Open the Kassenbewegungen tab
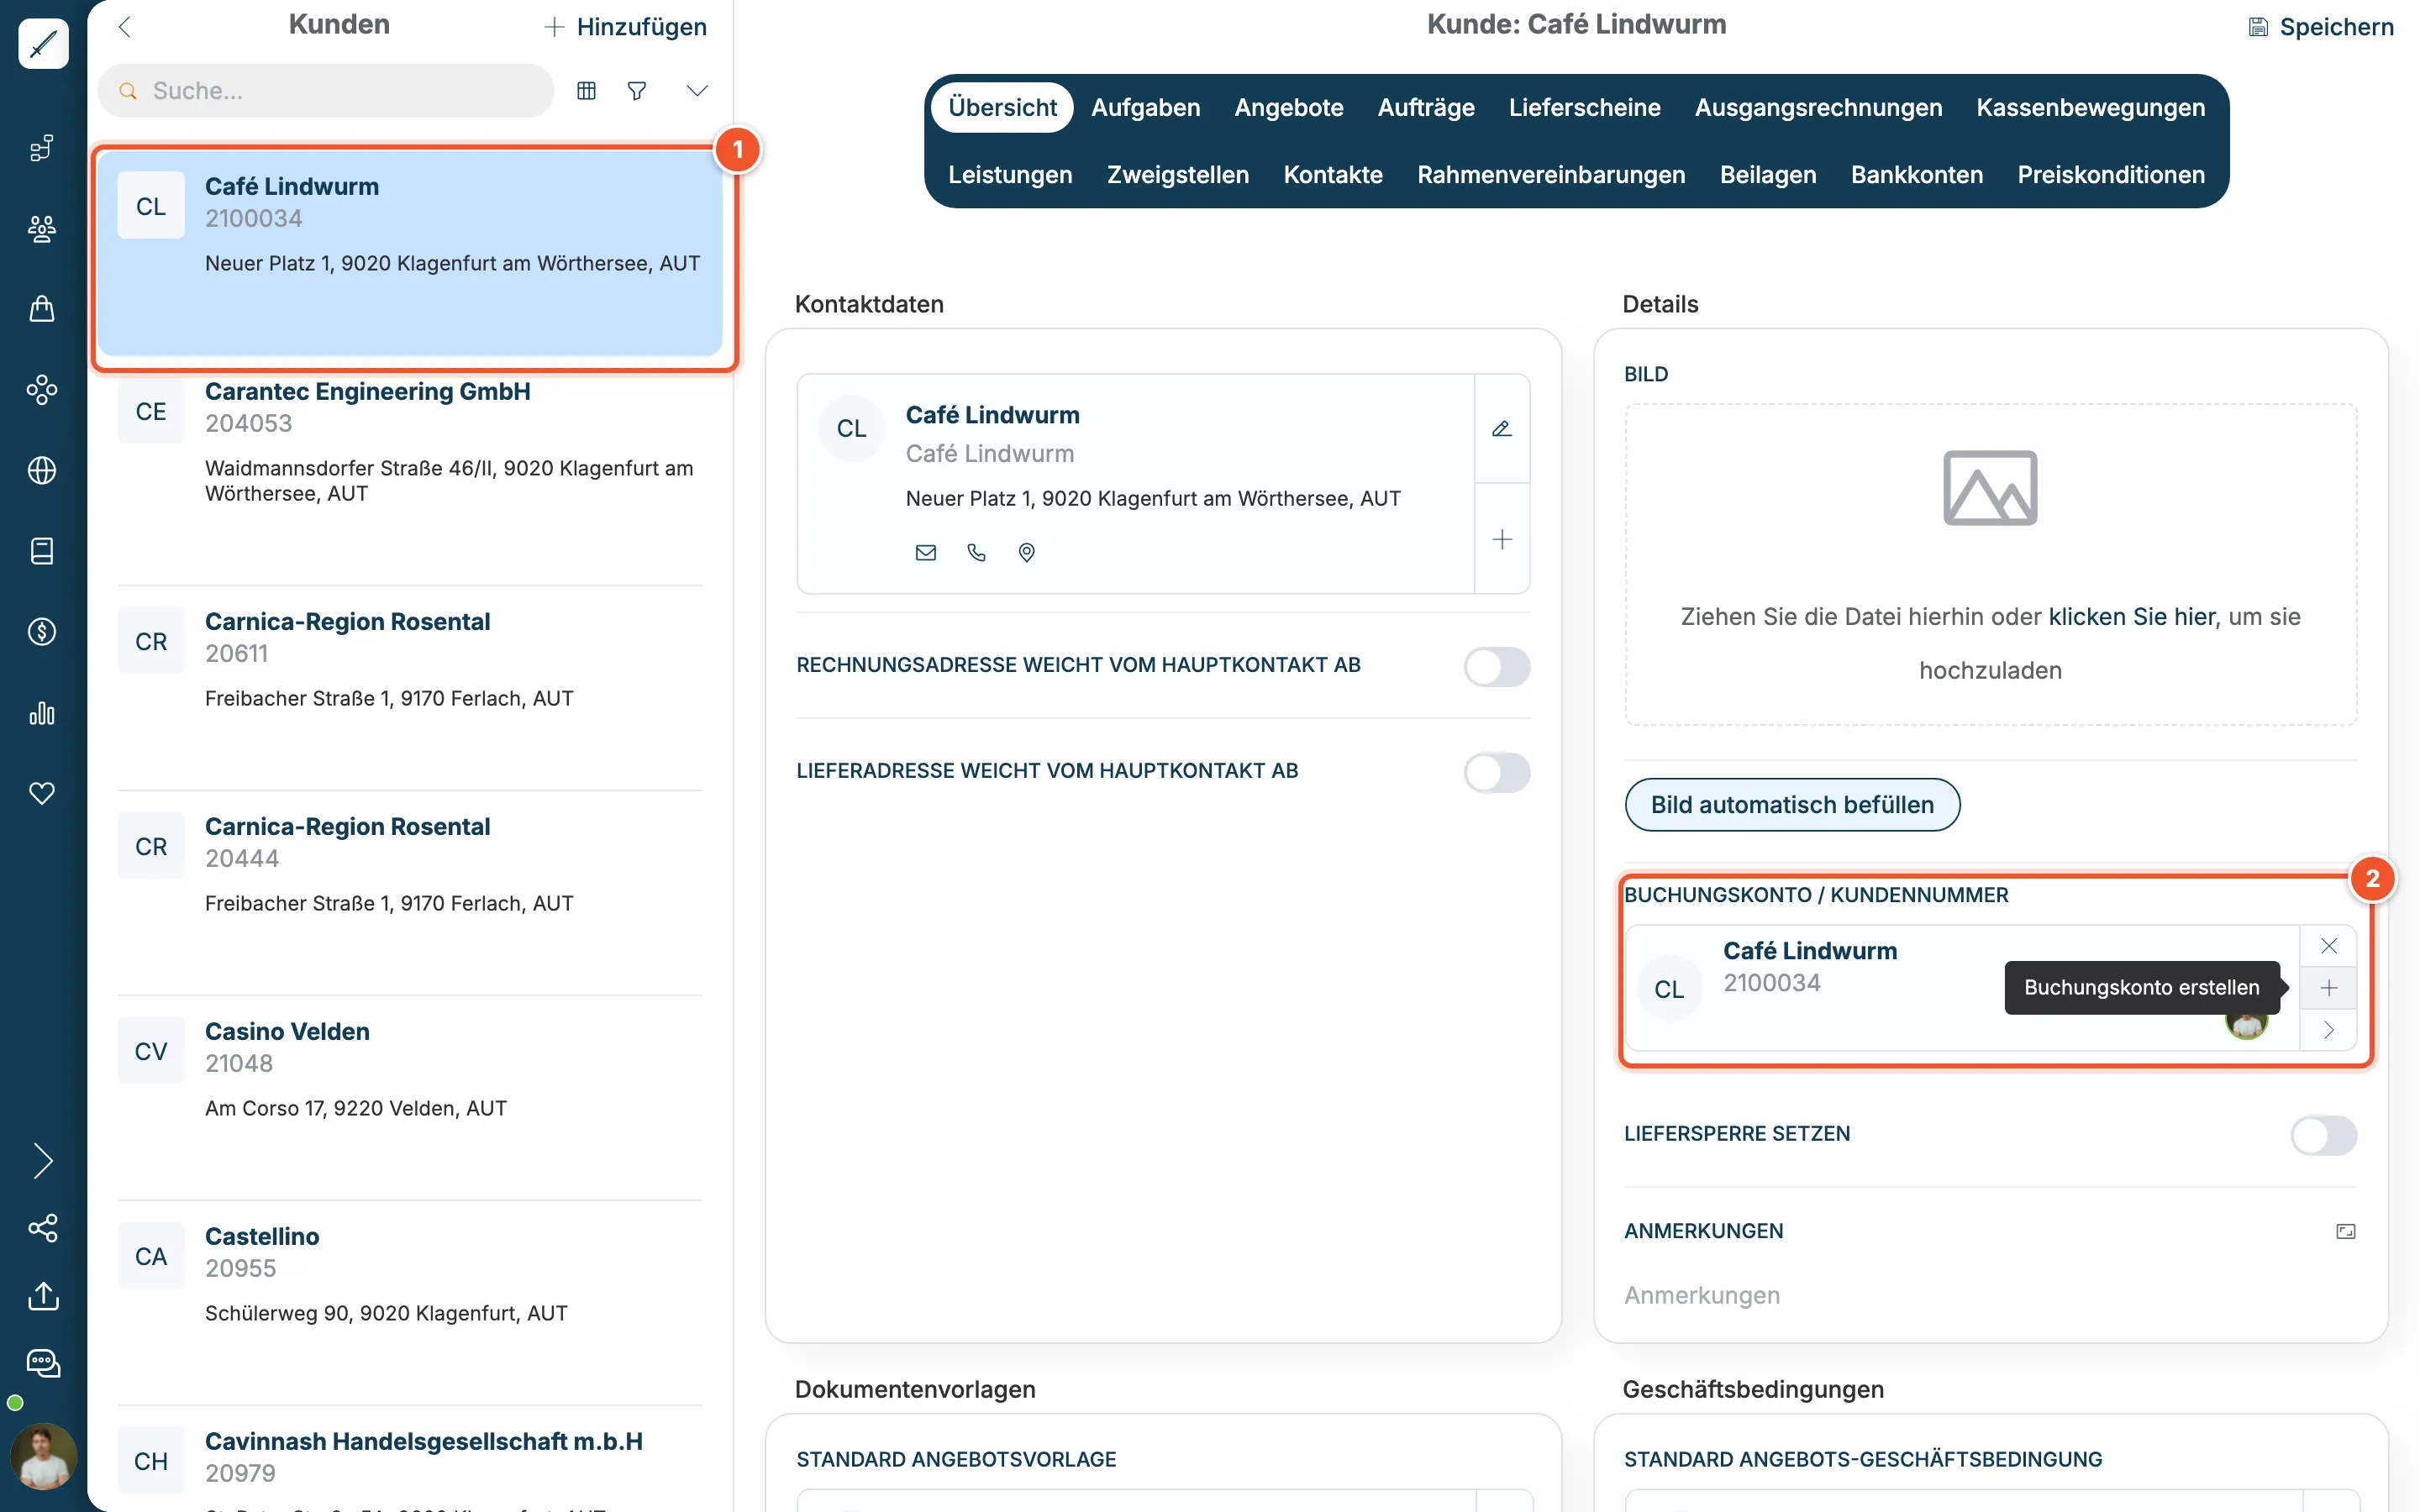 (x=2091, y=107)
